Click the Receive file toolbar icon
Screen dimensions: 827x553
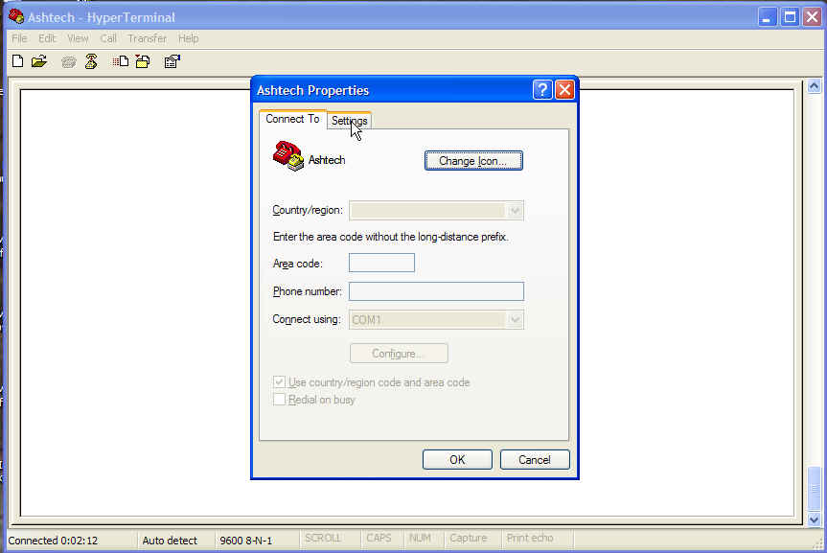(142, 61)
